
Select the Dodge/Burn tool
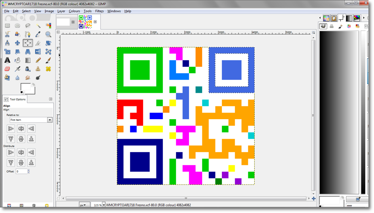click(38, 78)
